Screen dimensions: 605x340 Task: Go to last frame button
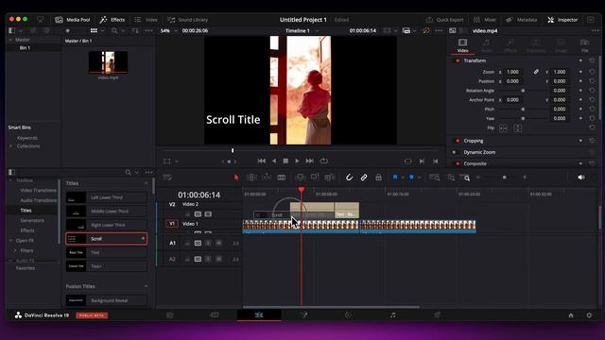pyautogui.click(x=310, y=161)
